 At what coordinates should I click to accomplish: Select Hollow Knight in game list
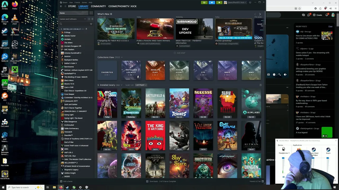[70, 173]
